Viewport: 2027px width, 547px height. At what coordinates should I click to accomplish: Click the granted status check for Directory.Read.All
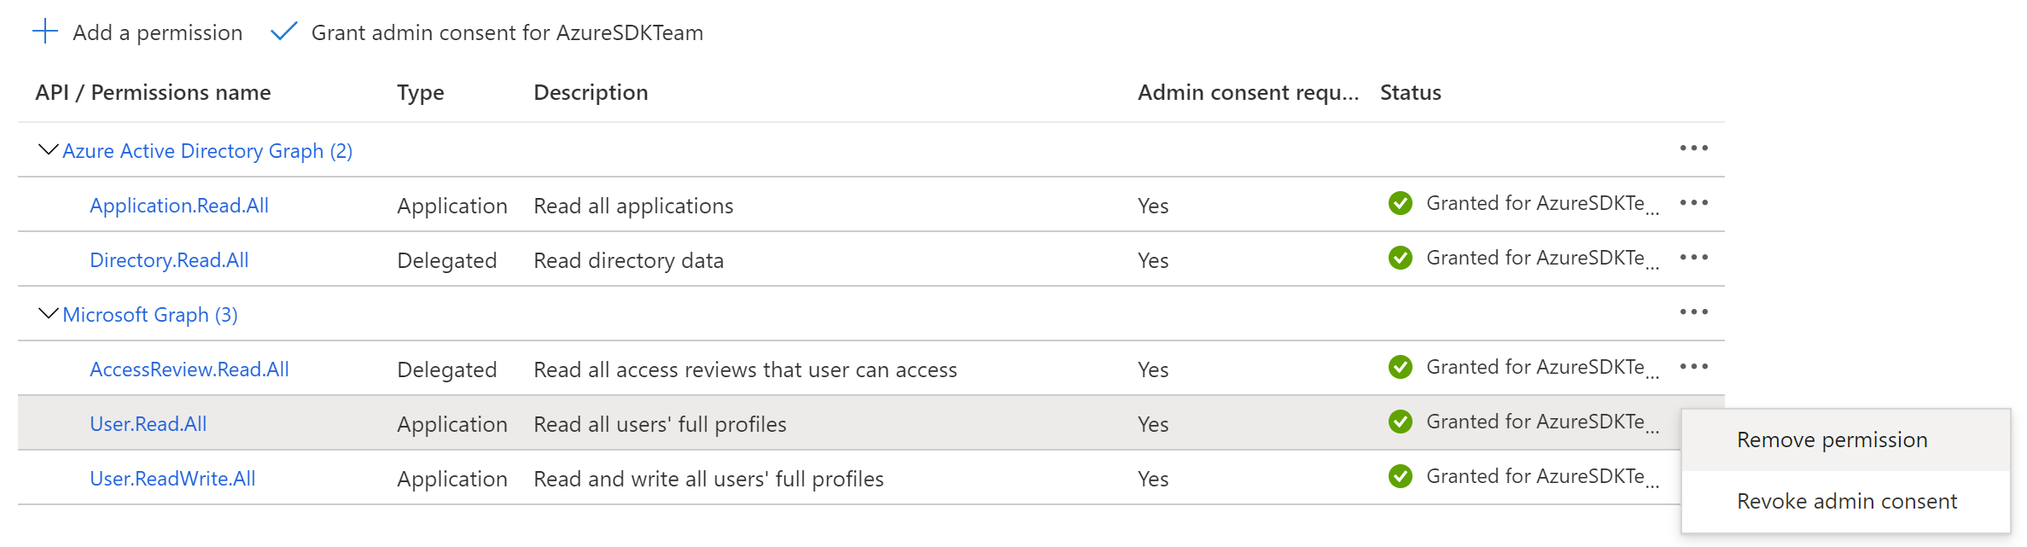1400,258
